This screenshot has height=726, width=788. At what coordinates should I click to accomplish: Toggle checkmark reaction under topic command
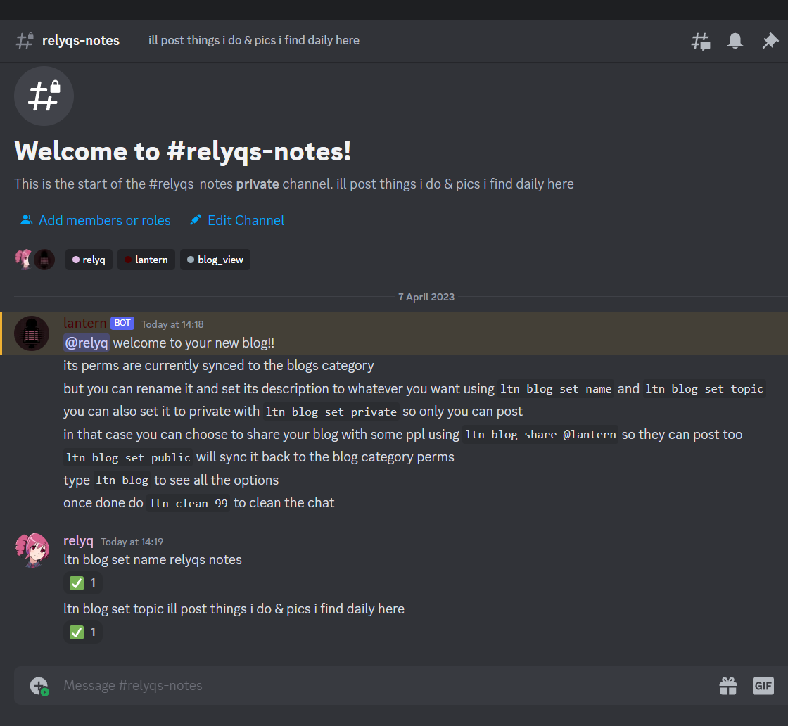[x=83, y=632]
